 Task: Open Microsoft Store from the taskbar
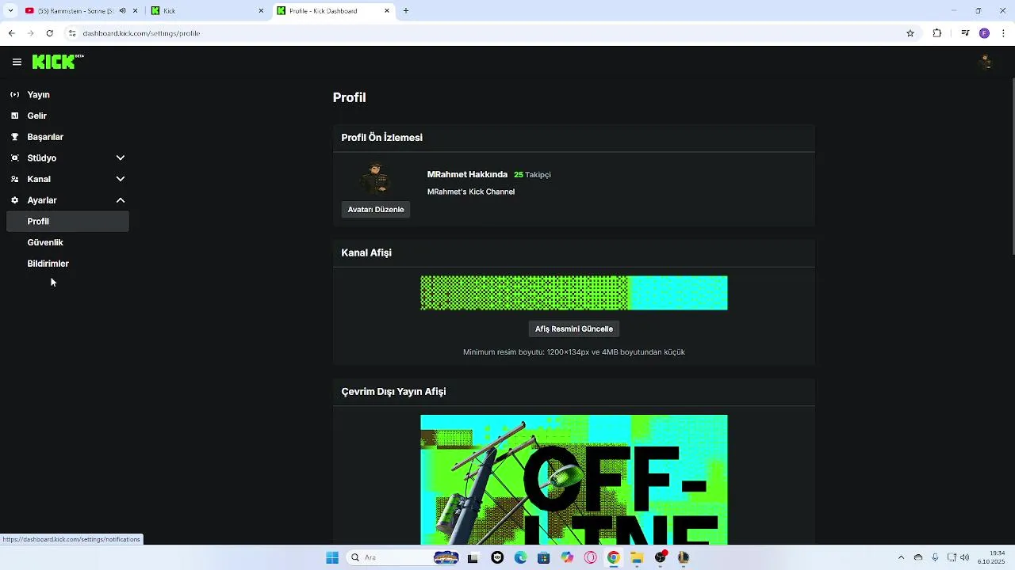[543, 557]
